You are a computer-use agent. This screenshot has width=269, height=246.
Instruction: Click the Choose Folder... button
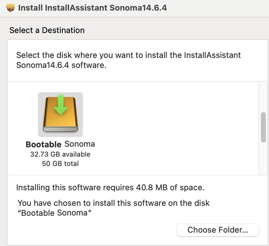(218, 230)
